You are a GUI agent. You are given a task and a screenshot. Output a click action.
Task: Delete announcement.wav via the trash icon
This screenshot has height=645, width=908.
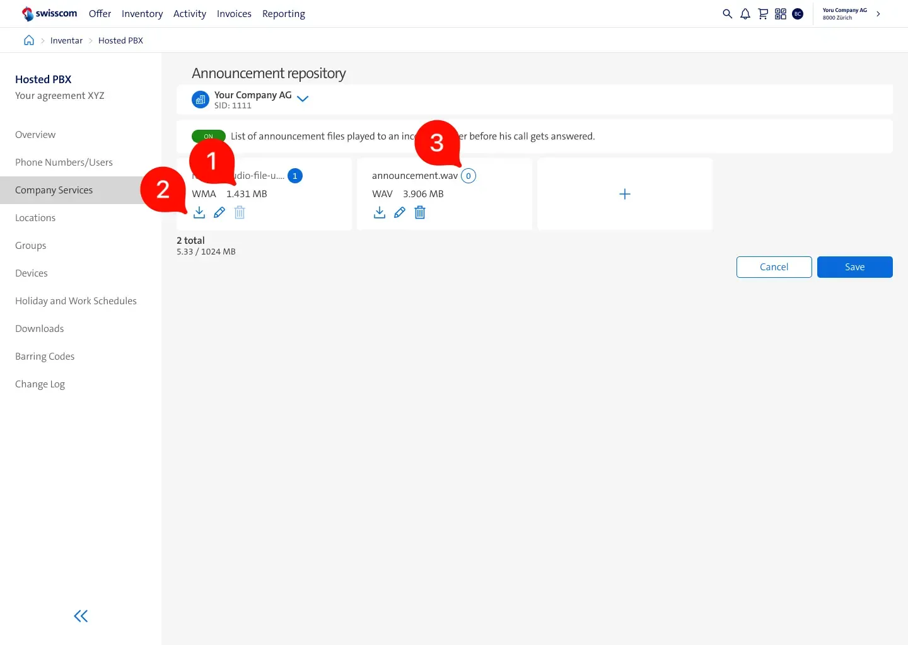[x=419, y=212]
